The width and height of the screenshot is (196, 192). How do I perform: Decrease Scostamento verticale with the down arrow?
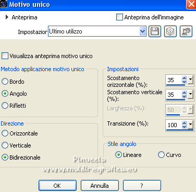(185, 96)
